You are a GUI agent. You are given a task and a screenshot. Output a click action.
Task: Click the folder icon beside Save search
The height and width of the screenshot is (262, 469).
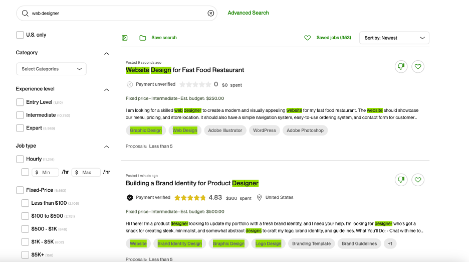[x=143, y=38]
